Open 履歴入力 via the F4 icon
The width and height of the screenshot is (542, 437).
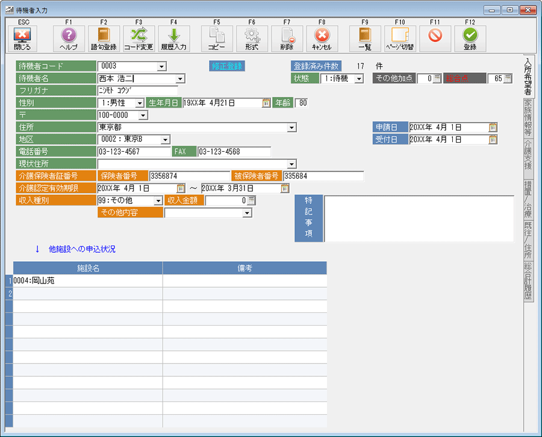pyautogui.click(x=173, y=39)
